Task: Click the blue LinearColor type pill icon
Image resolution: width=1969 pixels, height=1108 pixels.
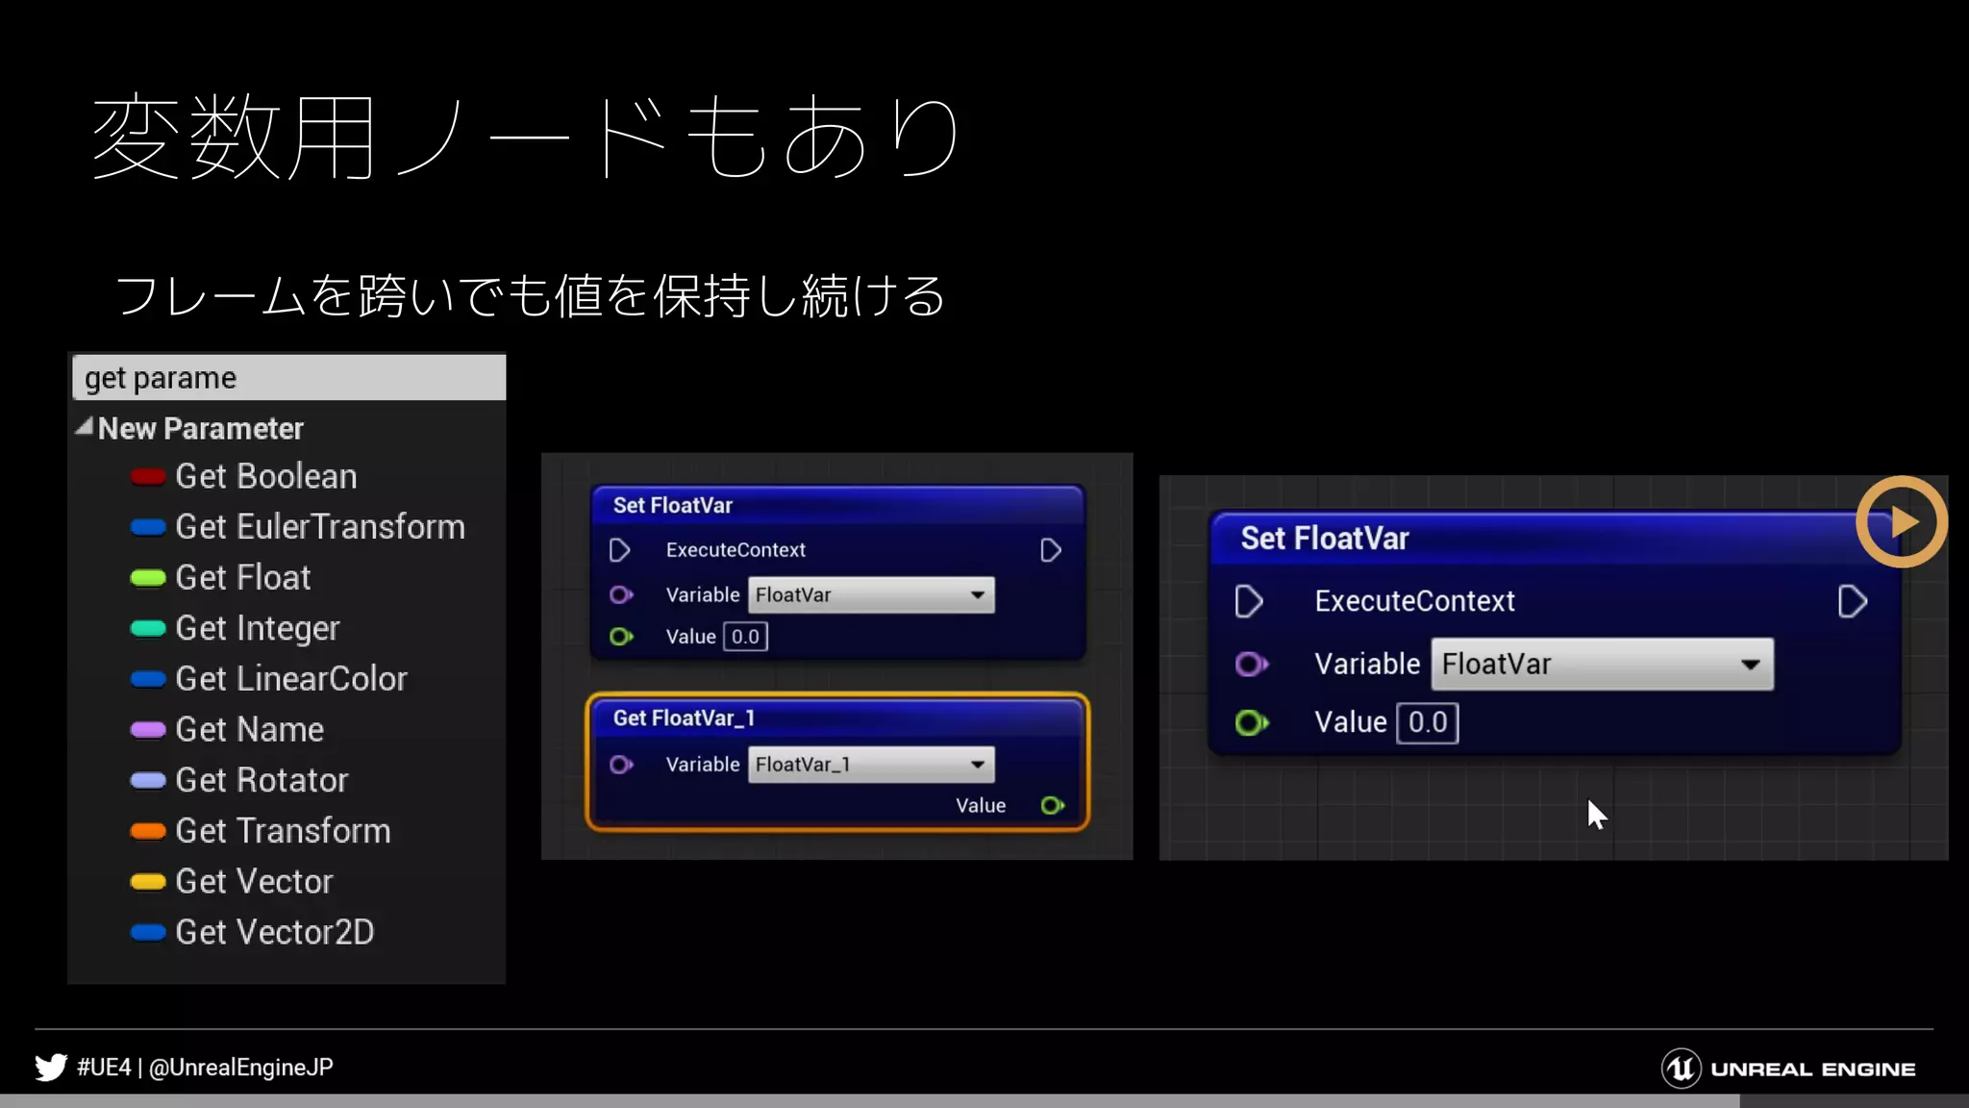Action: pos(148,679)
